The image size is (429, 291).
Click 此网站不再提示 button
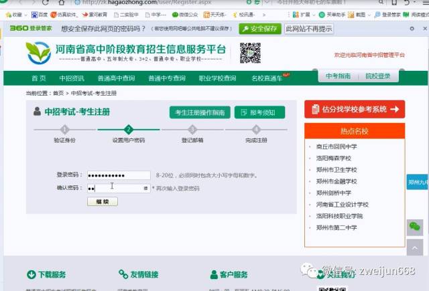[x=309, y=29]
